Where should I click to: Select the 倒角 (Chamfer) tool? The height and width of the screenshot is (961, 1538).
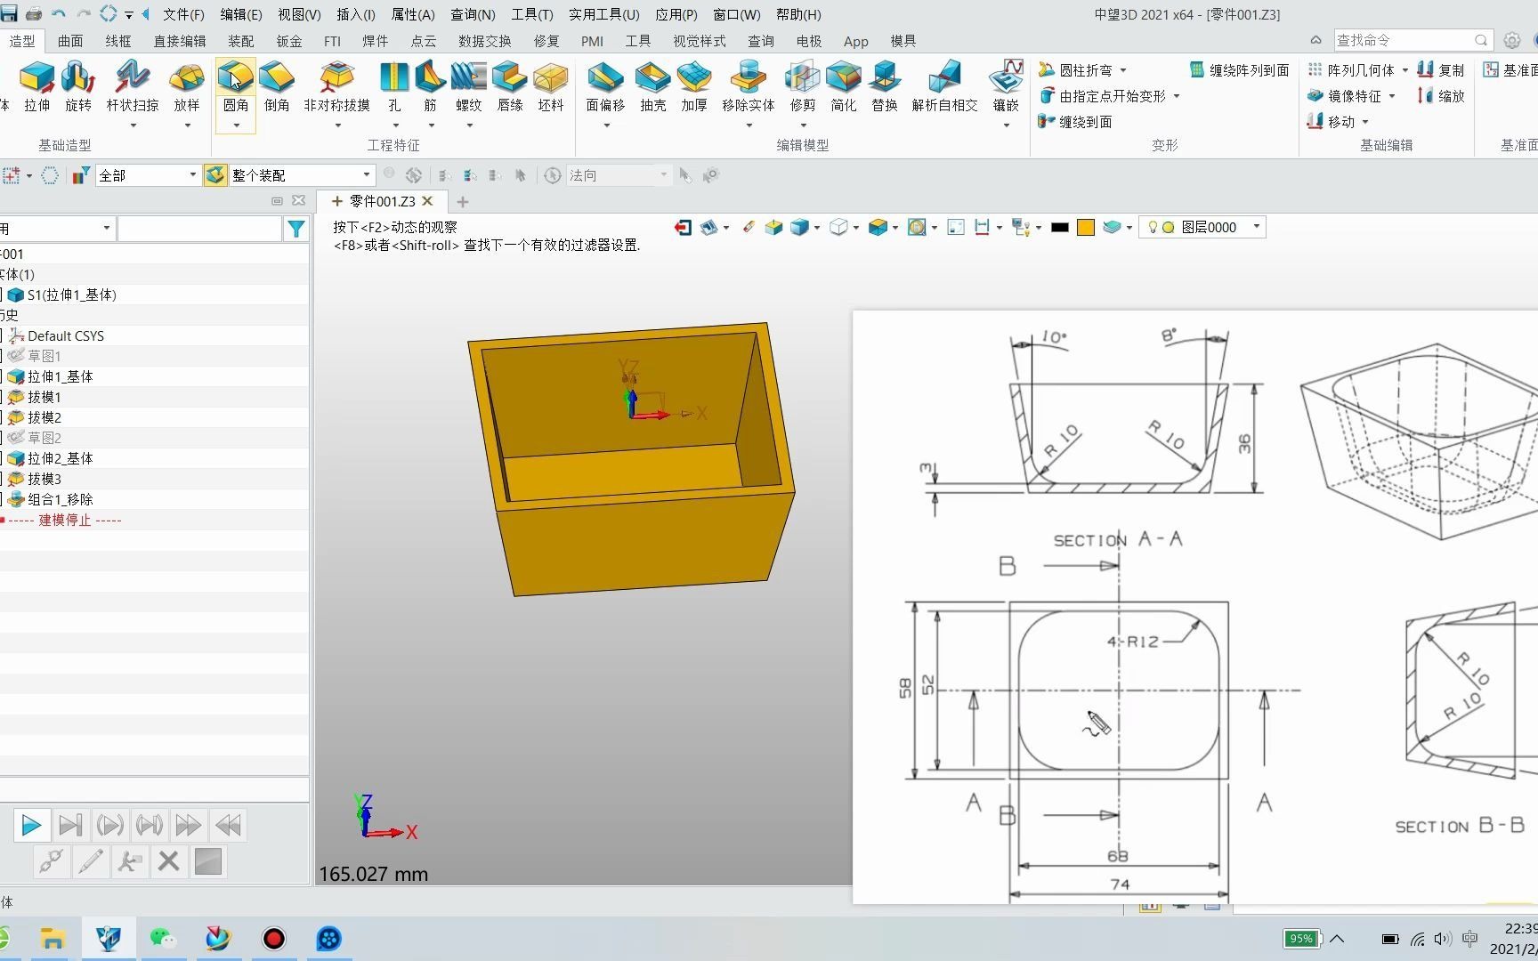pos(277,85)
